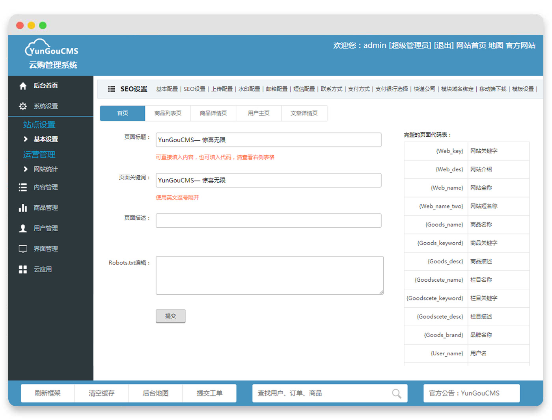Click the person icon beside 用户管理
The height and width of the screenshot is (420, 552).
(x=23, y=229)
